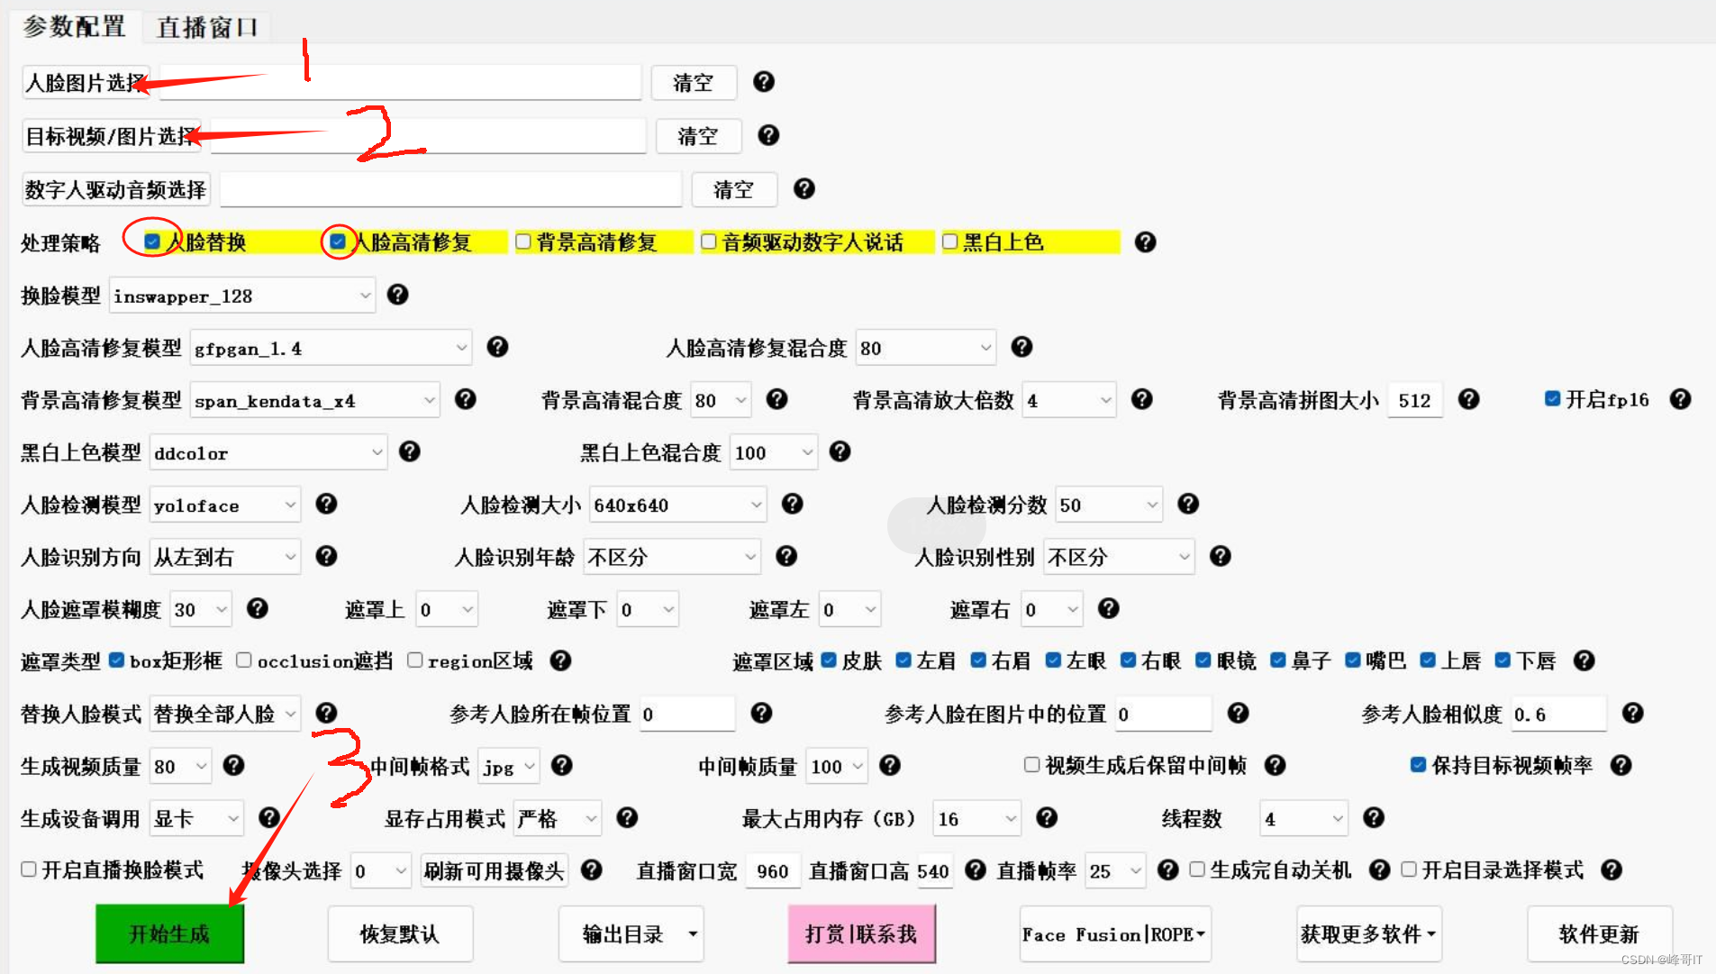This screenshot has height=974, width=1716.
Task: Open help icon for 数字人驱动音频选择 row
Action: click(804, 188)
